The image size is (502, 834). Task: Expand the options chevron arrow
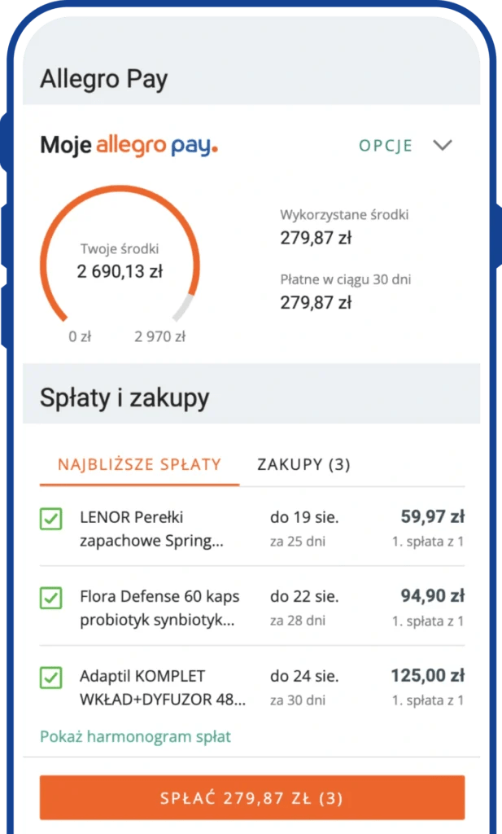(x=442, y=146)
